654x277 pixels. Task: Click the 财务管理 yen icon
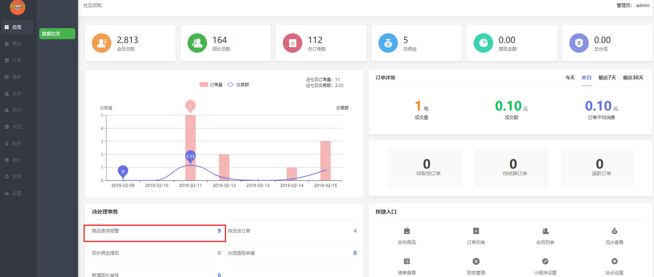click(x=476, y=262)
